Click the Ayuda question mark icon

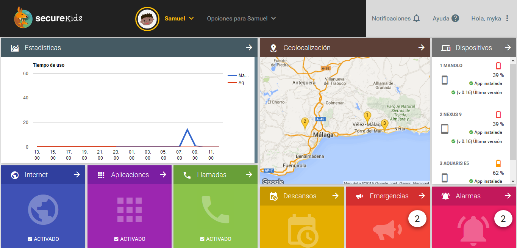pos(455,18)
